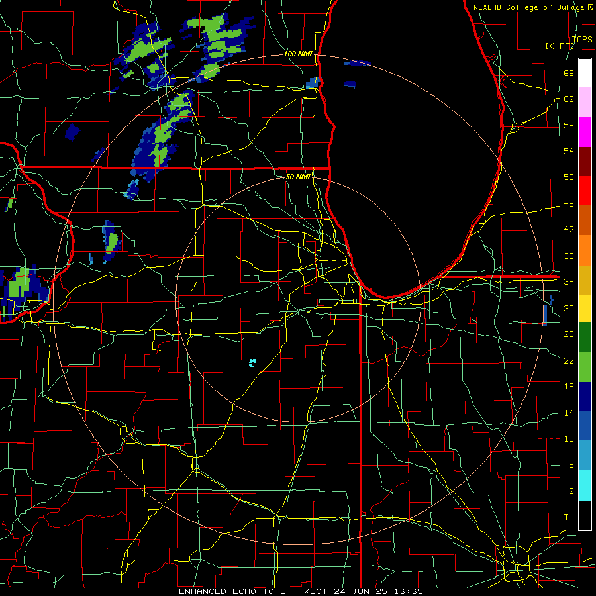Click the 18 scale label
Image resolution: width=596 pixels, height=596 pixels.
tap(569, 387)
